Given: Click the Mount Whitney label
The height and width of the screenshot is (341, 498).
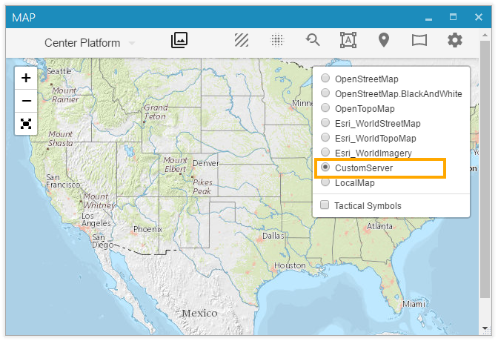Looking at the screenshot, I should pos(99,201).
